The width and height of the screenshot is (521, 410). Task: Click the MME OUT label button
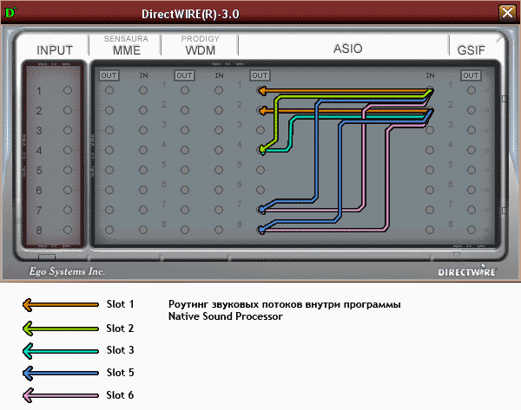click(109, 75)
